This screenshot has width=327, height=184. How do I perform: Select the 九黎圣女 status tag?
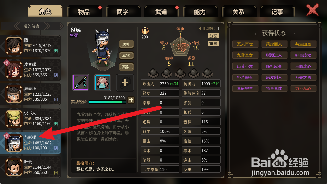245,55
